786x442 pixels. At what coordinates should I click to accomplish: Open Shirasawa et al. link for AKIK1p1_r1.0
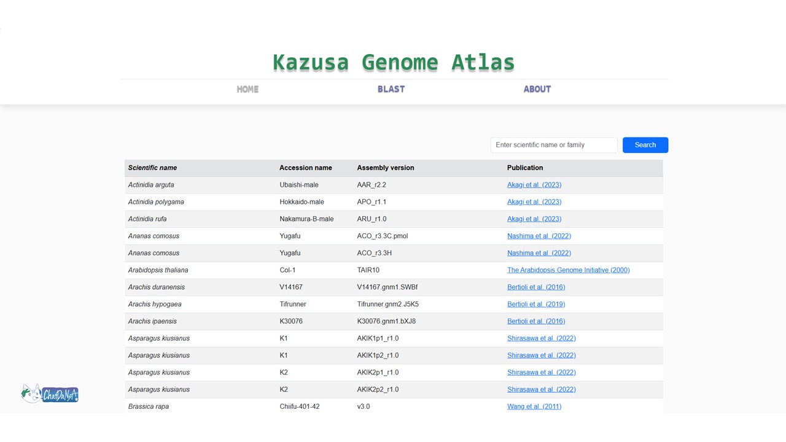[541, 338]
